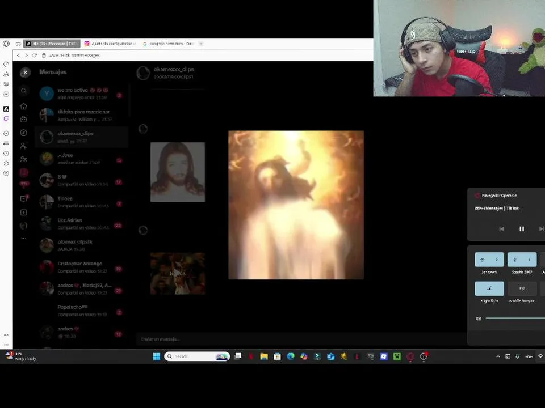The width and height of the screenshot is (545, 408).
Task: Mute using the speaker icon by the volume slider
Action: click(478, 318)
